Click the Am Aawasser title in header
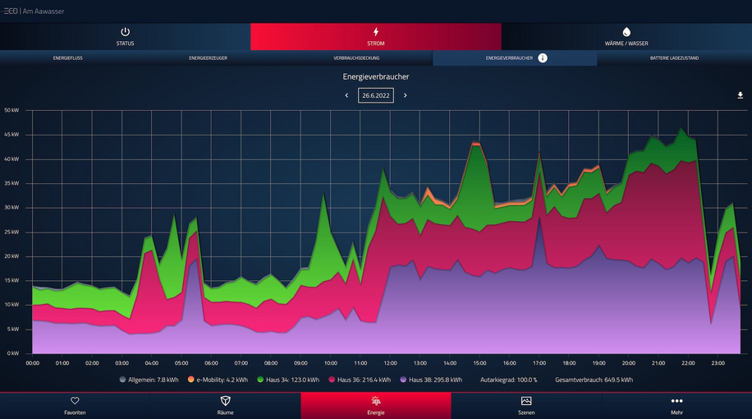This screenshot has height=419, width=752. [x=45, y=11]
